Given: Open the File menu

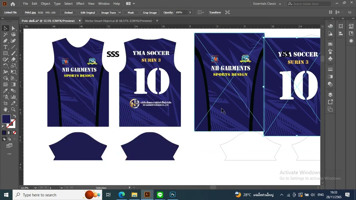Looking at the screenshot, I should point(26,4).
